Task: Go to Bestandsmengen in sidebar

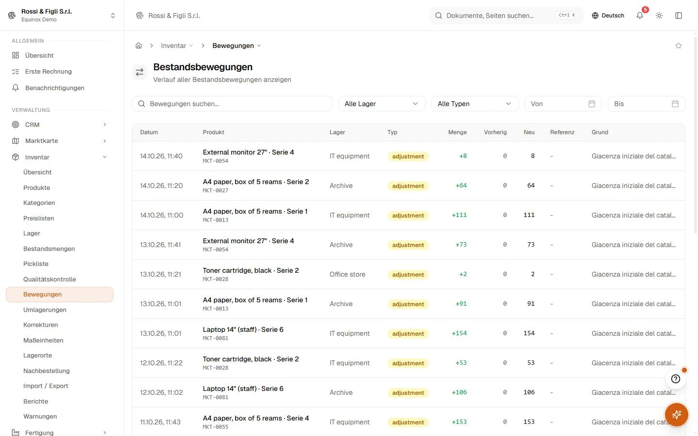Action: [49, 249]
